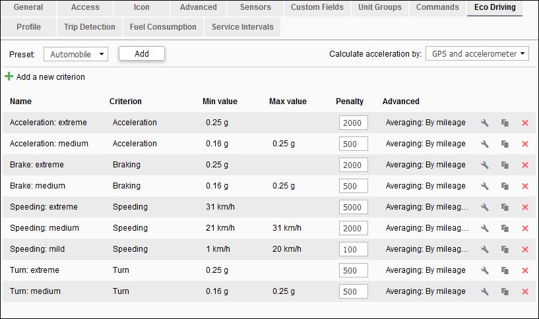Copy the Acceleration: medium criterion
539x319 pixels.
click(505, 144)
